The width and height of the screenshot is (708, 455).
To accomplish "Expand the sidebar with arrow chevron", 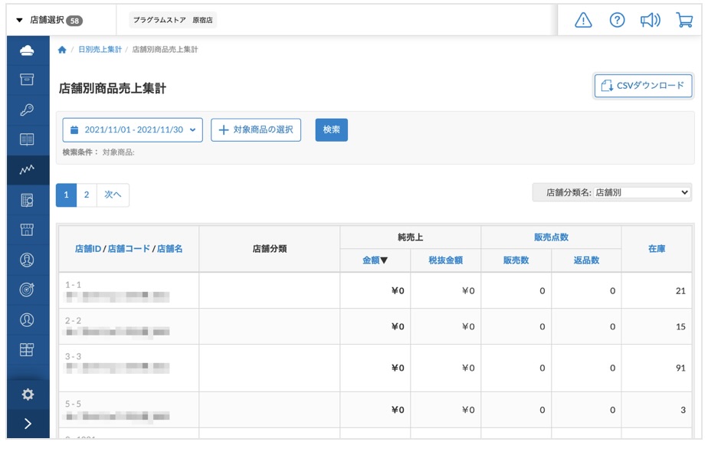I will pos(28,424).
